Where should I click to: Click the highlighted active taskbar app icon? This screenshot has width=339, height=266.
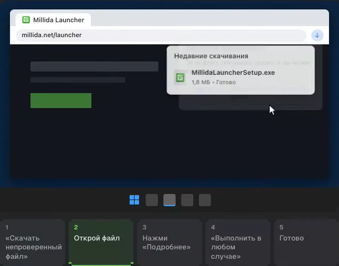[x=169, y=200]
